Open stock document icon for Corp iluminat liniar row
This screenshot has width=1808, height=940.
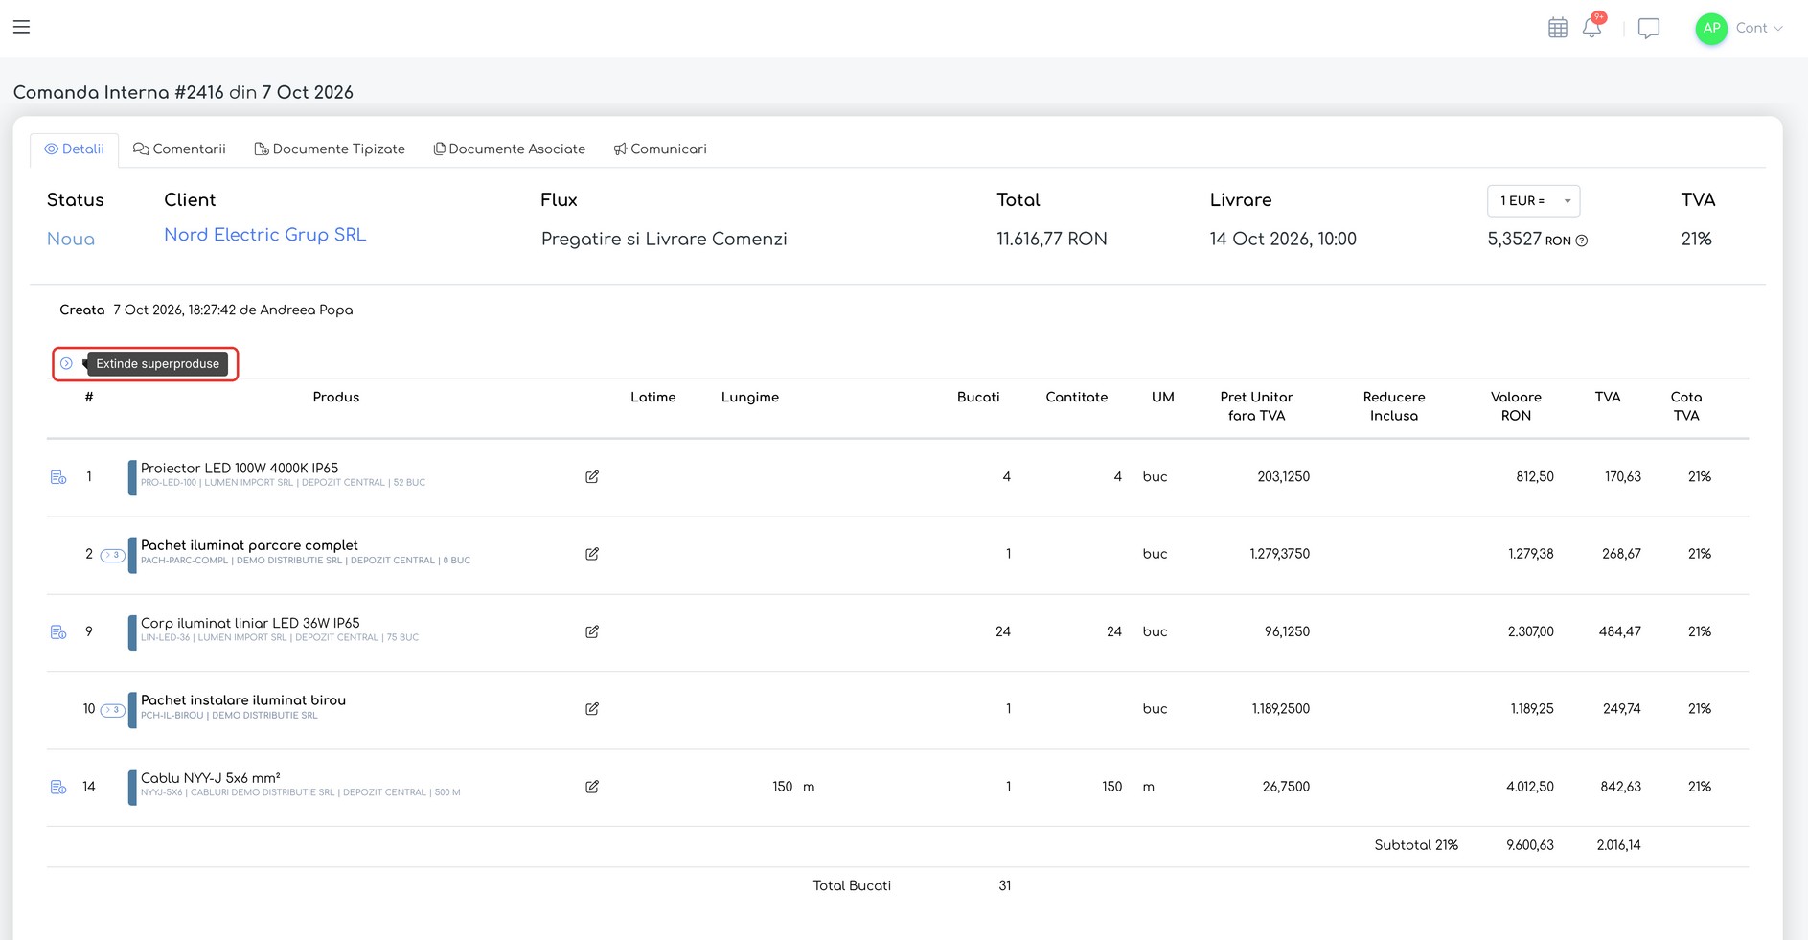(x=58, y=632)
